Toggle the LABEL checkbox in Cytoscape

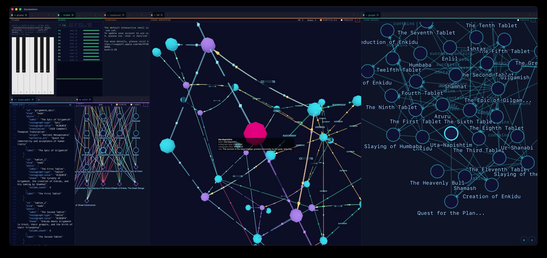[x=131, y=105]
